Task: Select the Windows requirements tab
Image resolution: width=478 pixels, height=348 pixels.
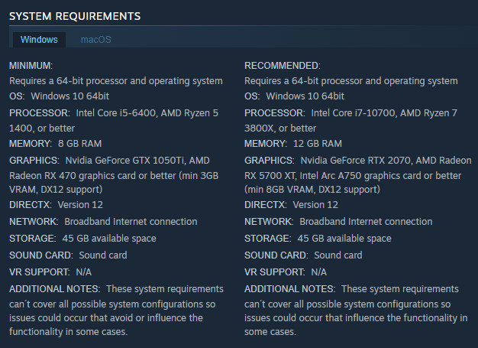Action: click(x=39, y=39)
